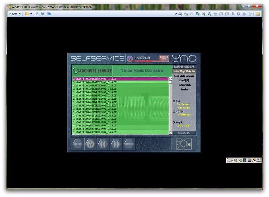This screenshot has height=197, width=269.
Task: Select the Service sample group
Action: click(184, 89)
